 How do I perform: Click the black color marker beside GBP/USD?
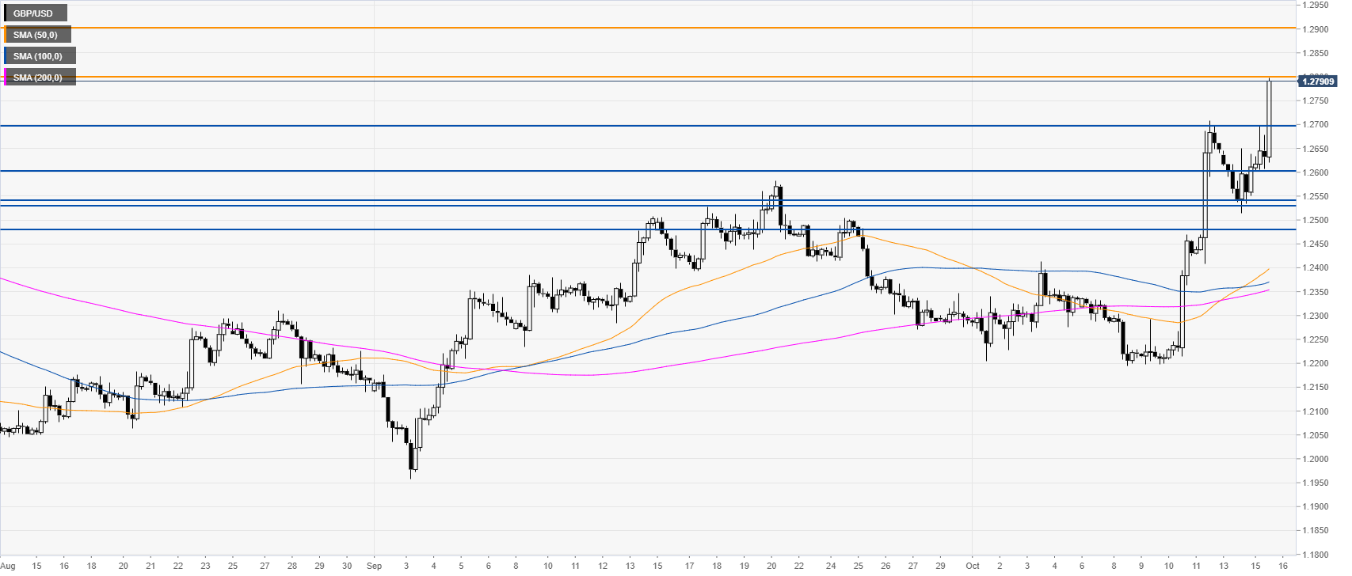(x=5, y=13)
